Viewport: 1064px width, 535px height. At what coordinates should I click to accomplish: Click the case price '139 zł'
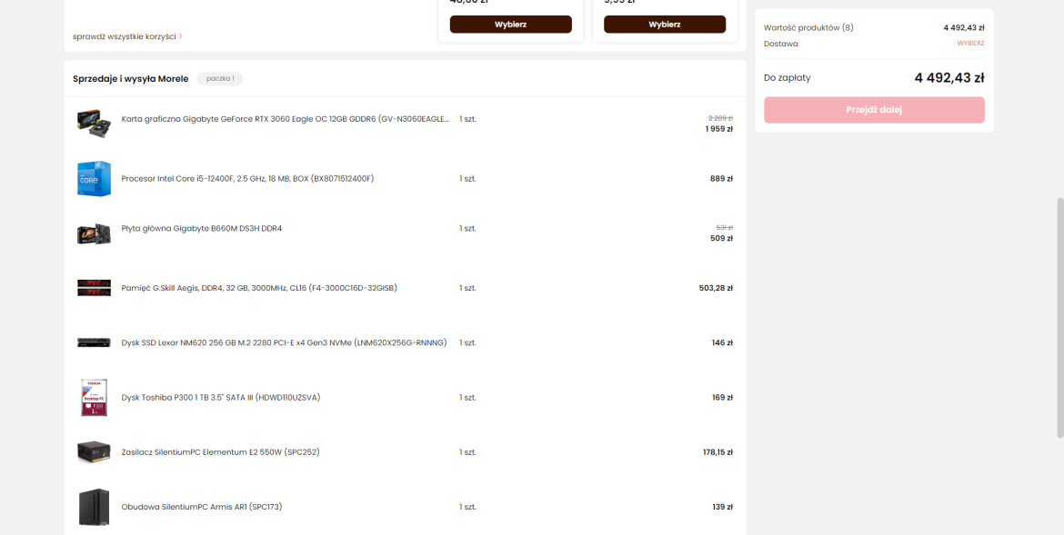(x=722, y=507)
